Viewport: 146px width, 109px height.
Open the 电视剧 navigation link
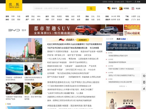[x=59, y=16]
